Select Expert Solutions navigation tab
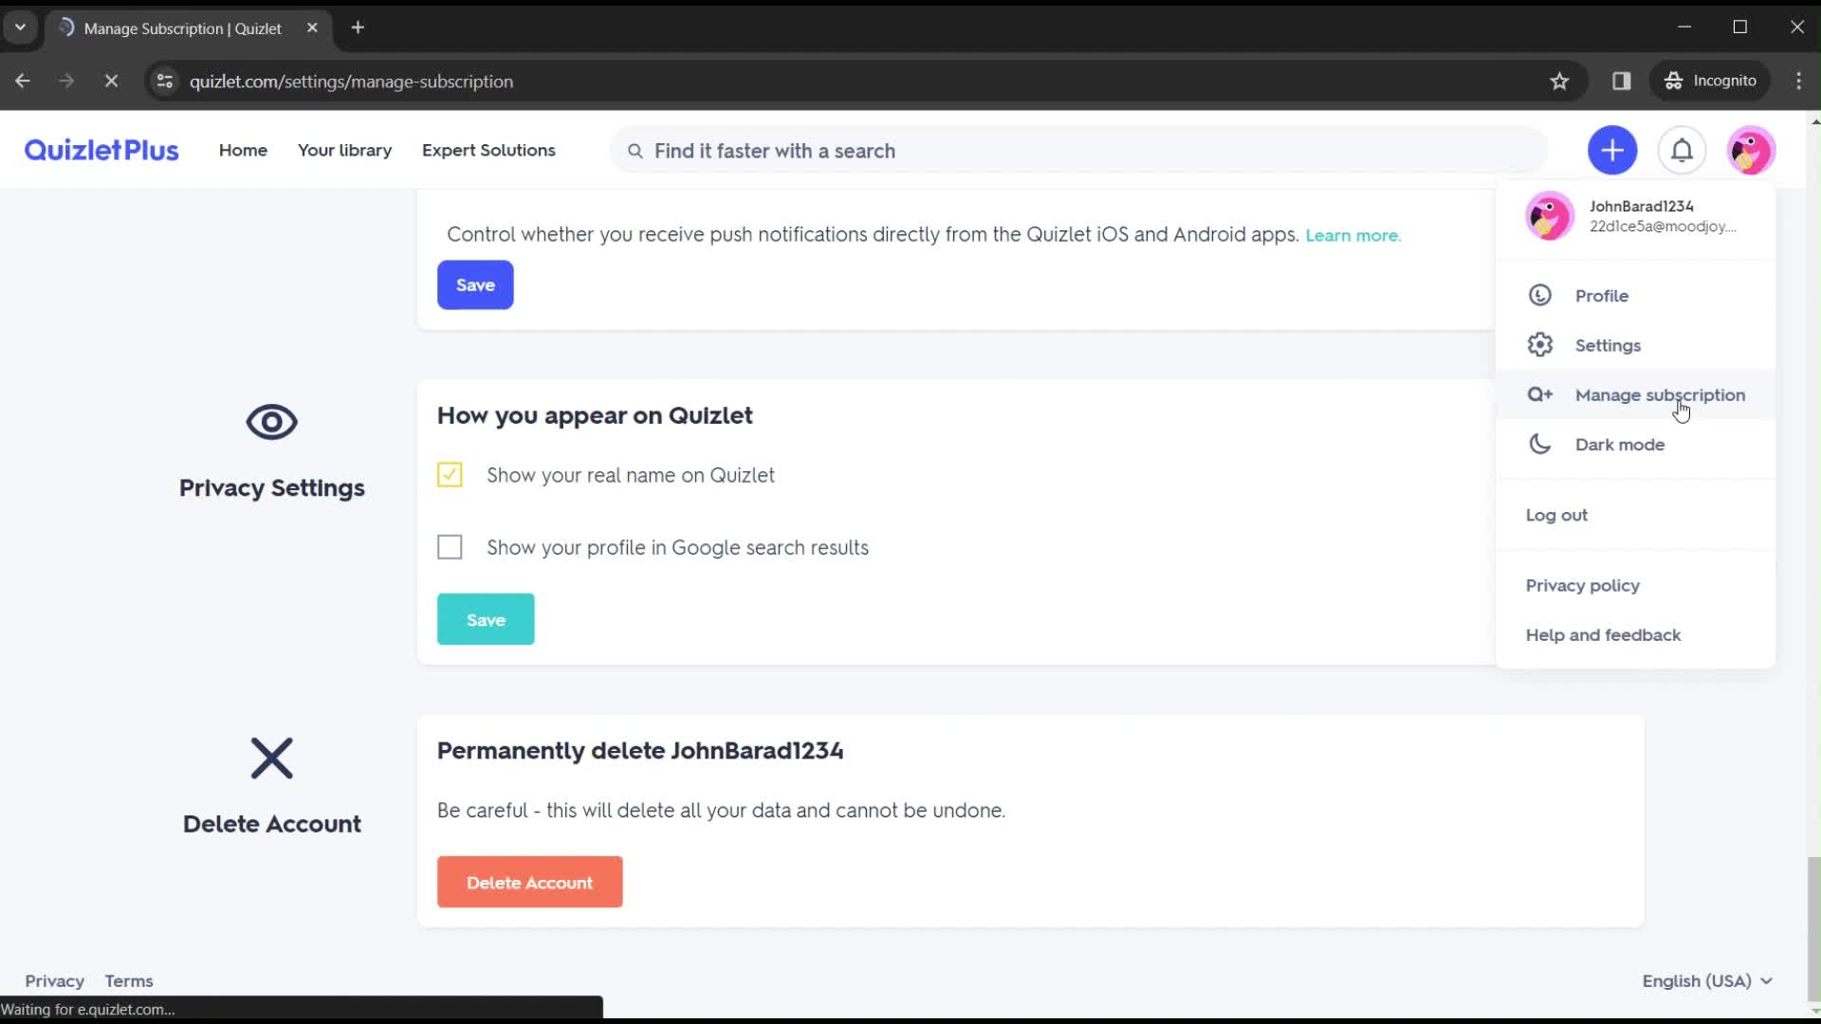This screenshot has width=1821, height=1024. [489, 150]
